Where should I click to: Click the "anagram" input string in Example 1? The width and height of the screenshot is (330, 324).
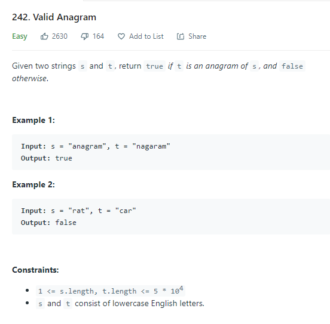pos(87,146)
